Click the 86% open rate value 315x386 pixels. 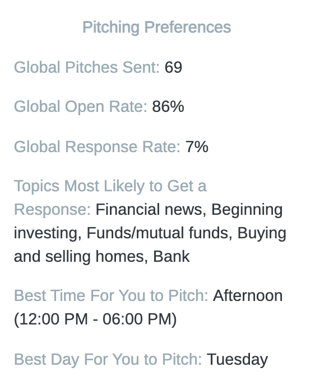(x=168, y=107)
